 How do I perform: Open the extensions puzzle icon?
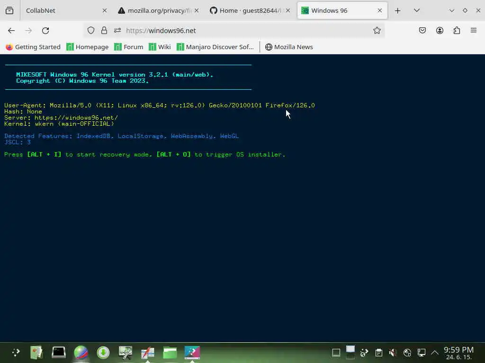[x=457, y=30]
